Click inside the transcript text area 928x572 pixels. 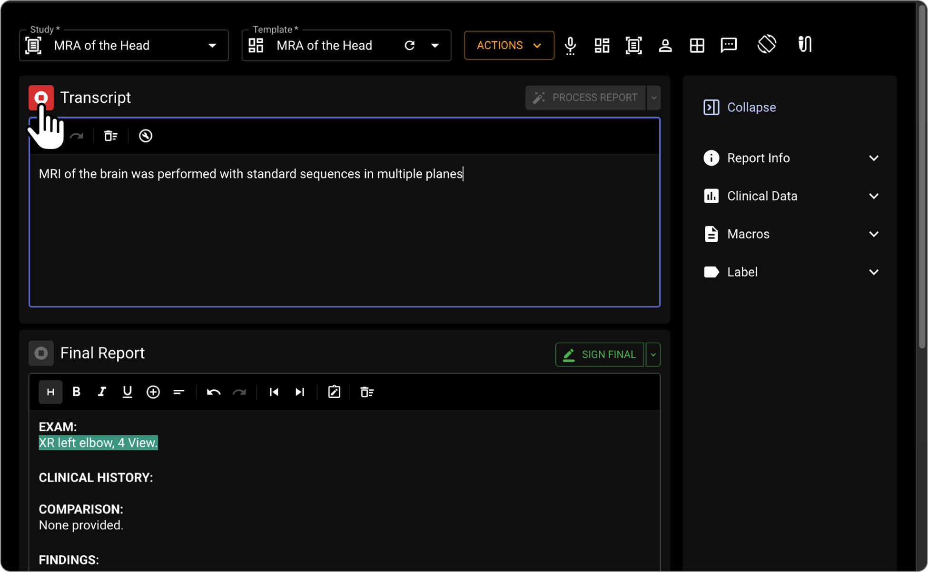click(x=344, y=238)
